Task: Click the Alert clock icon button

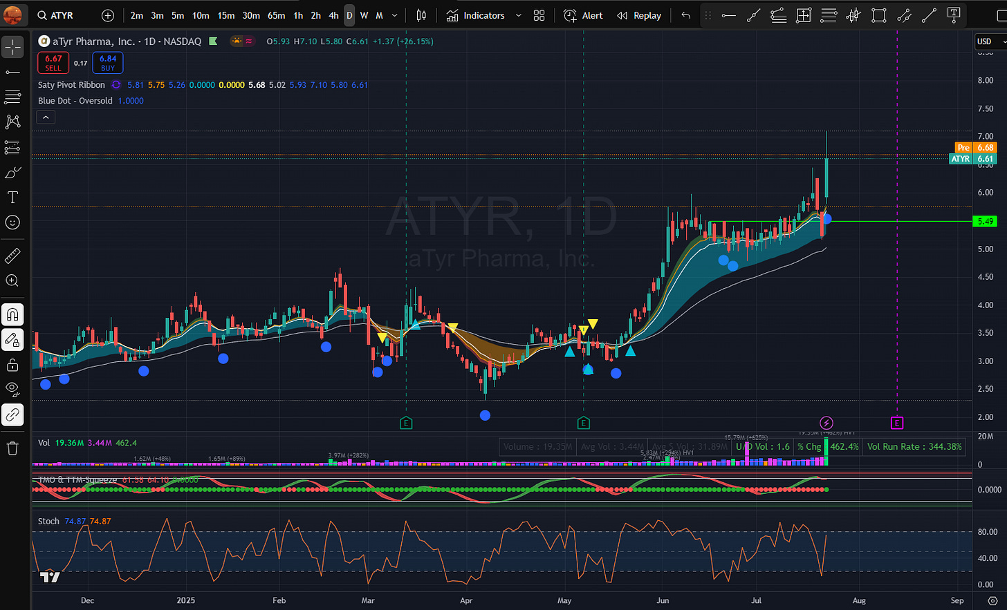Action: coord(583,15)
